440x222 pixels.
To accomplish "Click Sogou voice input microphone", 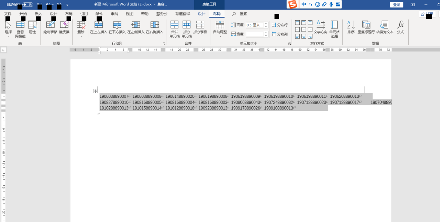I will click(331, 4).
